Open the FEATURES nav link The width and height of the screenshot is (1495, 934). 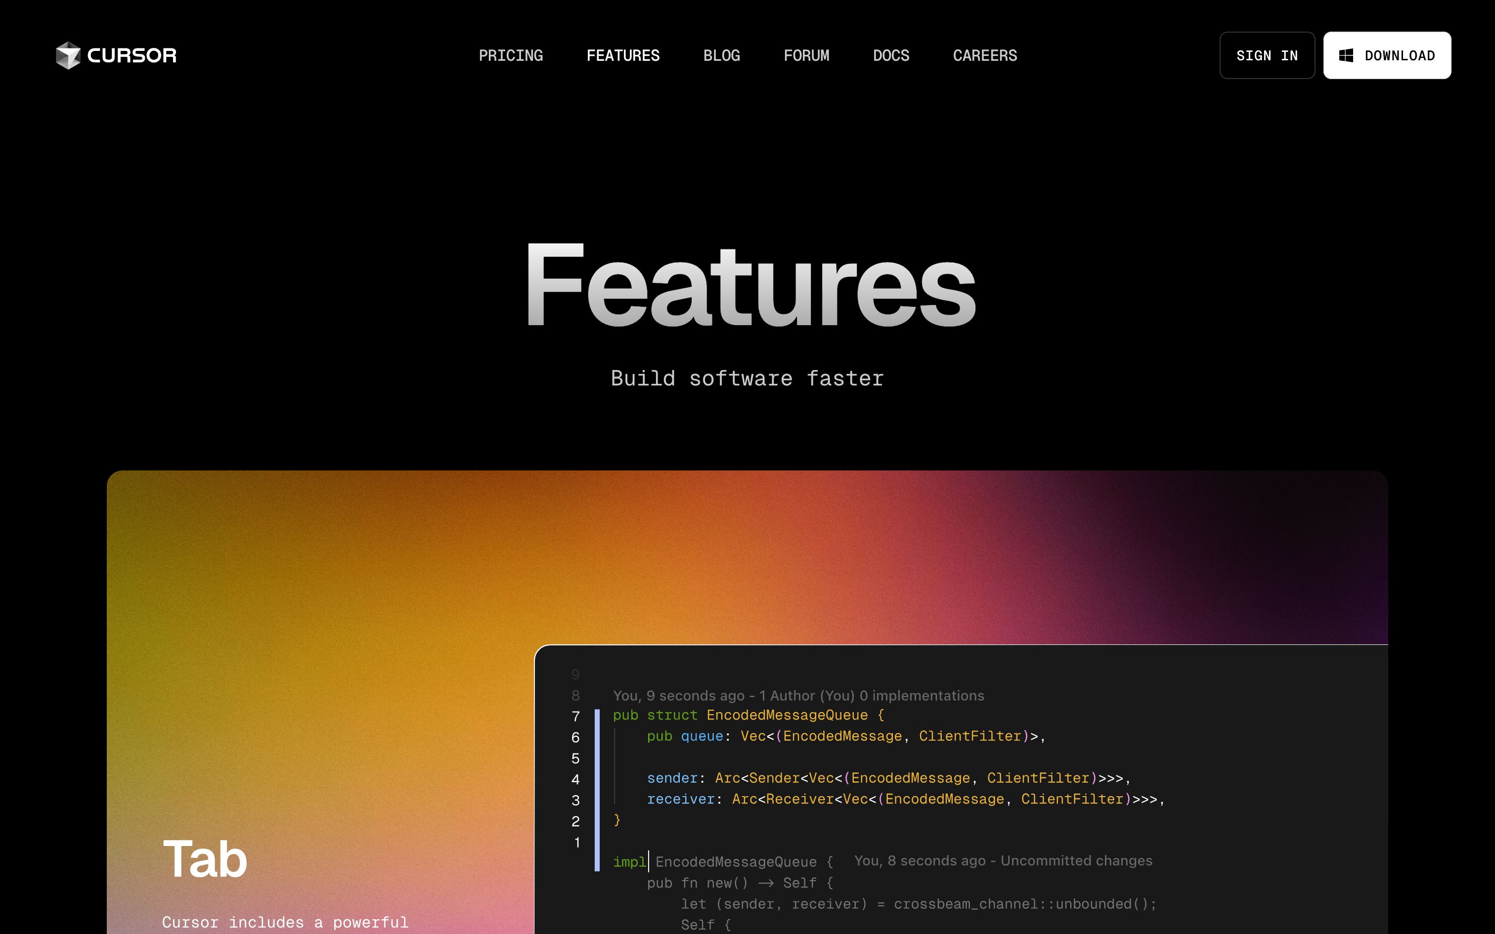click(623, 55)
